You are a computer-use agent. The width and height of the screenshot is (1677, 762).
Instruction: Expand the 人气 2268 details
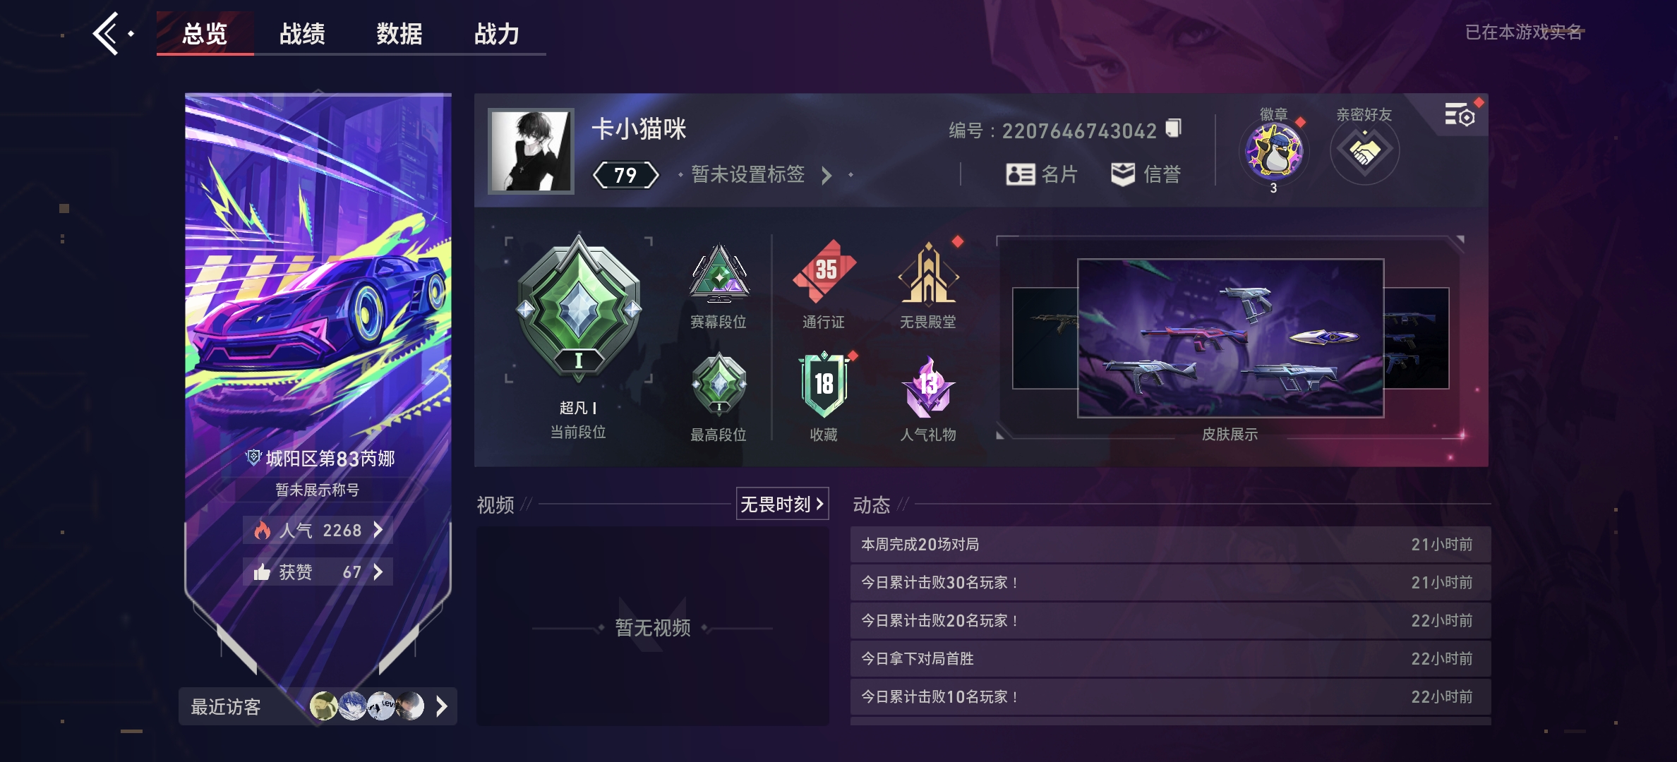(318, 530)
